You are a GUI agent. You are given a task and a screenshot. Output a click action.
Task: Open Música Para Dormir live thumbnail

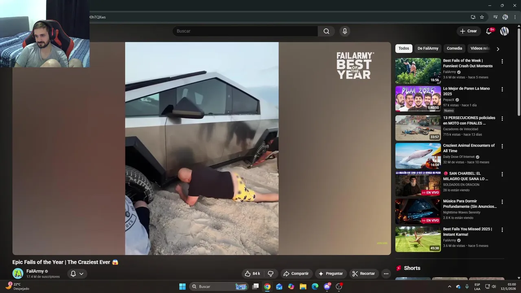(418, 211)
